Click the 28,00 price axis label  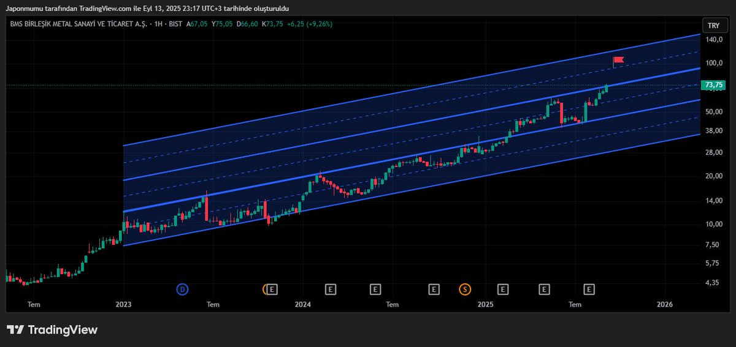[x=713, y=152]
